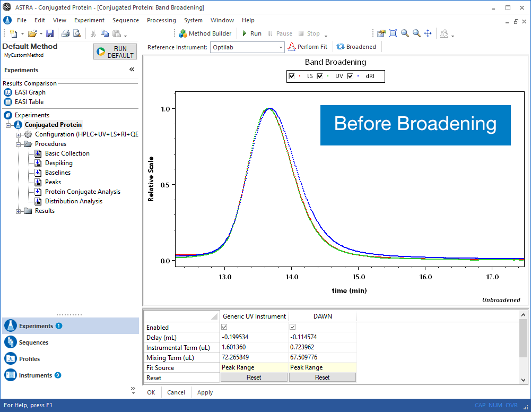The height and width of the screenshot is (412, 531).
Task: Open the Sequence menu
Action: coord(126,20)
